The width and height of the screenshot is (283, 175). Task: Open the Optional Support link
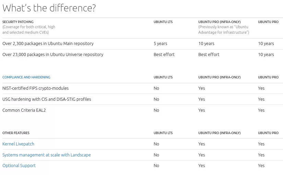[19, 166]
